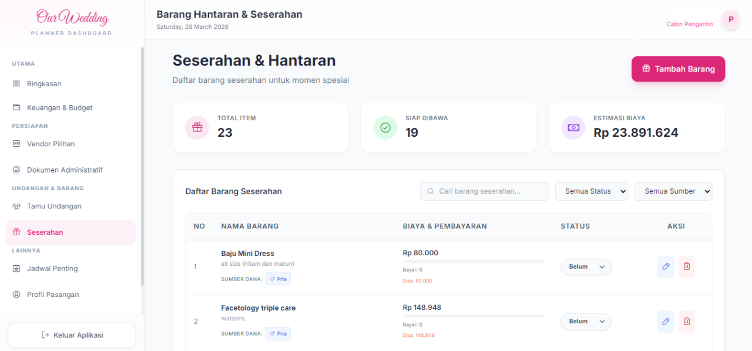Edit Baju Mini Dress with the pencil icon
Screen dimensions: 752x351
tap(666, 266)
